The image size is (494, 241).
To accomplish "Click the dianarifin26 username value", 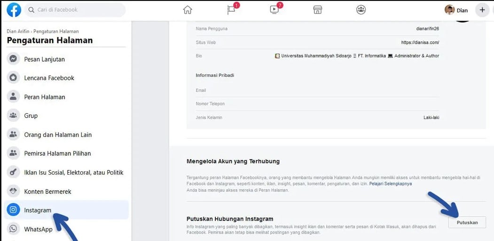I will click(428, 29).
